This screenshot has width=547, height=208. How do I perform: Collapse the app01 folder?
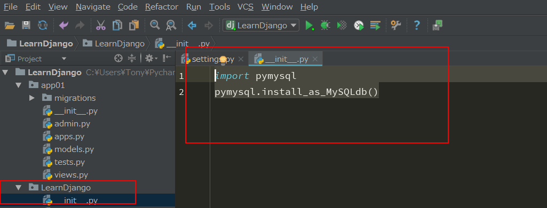point(18,85)
